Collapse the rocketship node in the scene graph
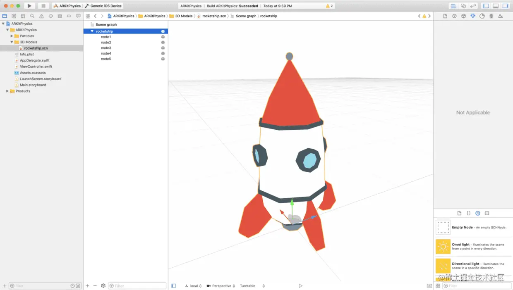The height and width of the screenshot is (290, 513). (x=92, y=31)
